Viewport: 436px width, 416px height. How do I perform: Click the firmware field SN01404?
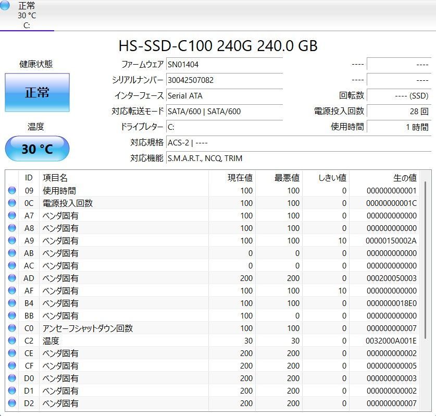click(225, 65)
